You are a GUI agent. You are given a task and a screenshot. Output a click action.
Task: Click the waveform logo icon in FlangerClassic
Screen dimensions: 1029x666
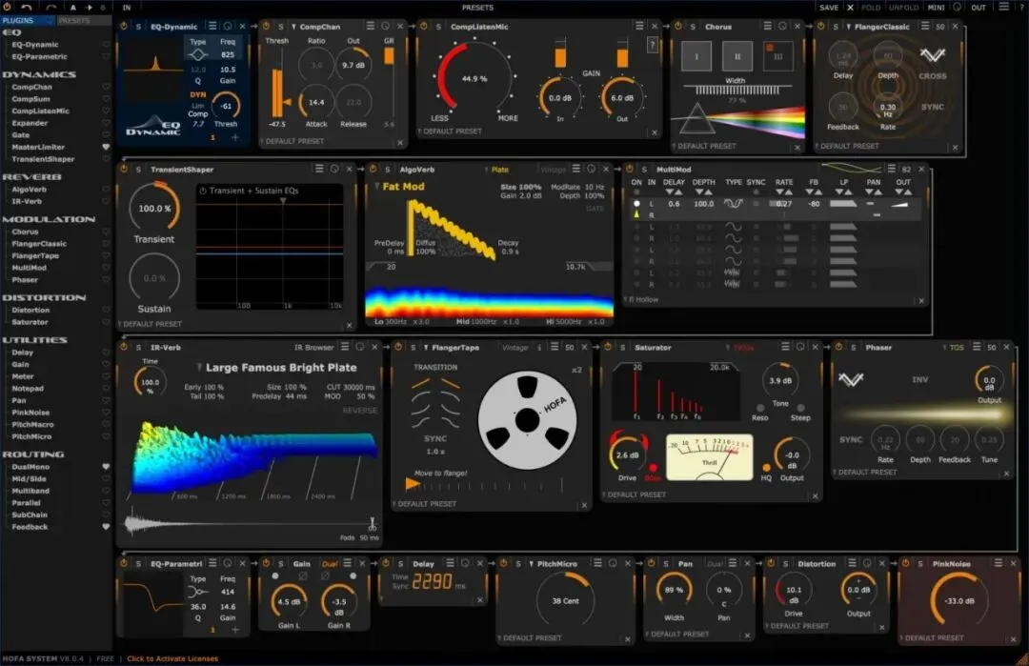point(932,55)
